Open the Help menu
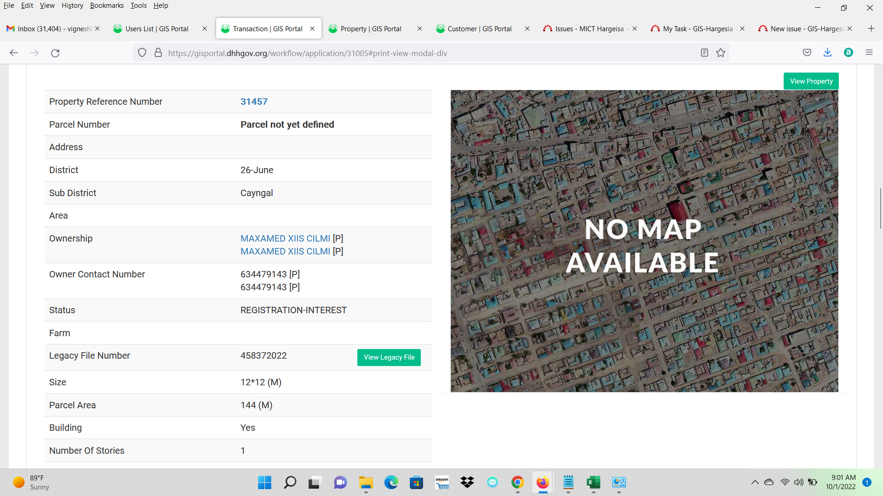The image size is (883, 496). [x=161, y=6]
